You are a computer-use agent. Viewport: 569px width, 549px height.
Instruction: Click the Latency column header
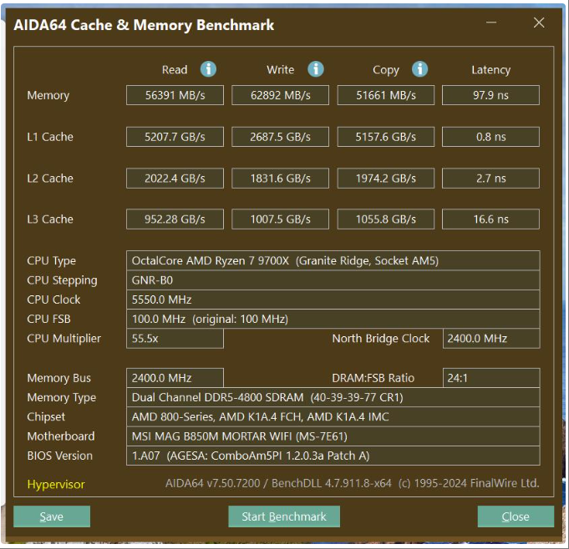pos(491,70)
